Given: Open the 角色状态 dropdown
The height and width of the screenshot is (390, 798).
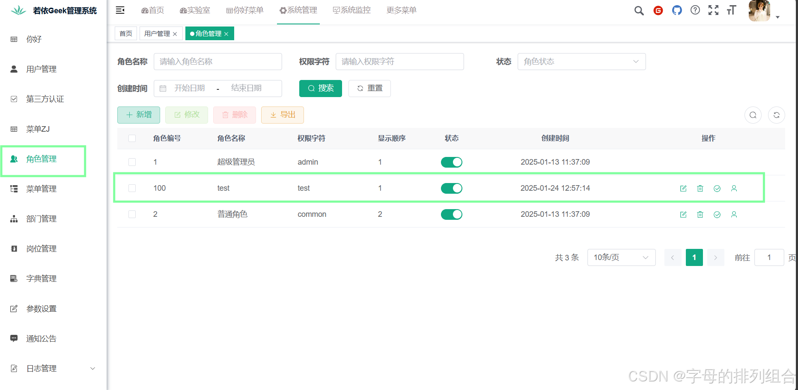Looking at the screenshot, I should (x=581, y=62).
